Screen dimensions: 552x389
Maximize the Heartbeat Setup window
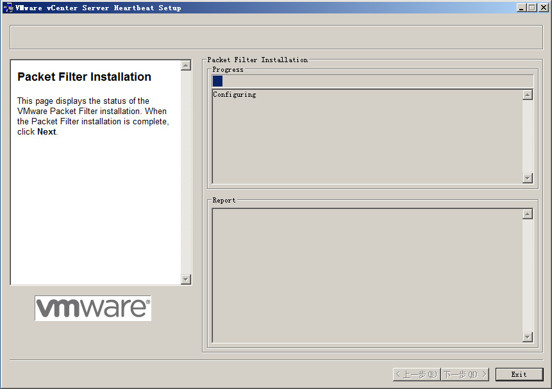tap(532, 8)
